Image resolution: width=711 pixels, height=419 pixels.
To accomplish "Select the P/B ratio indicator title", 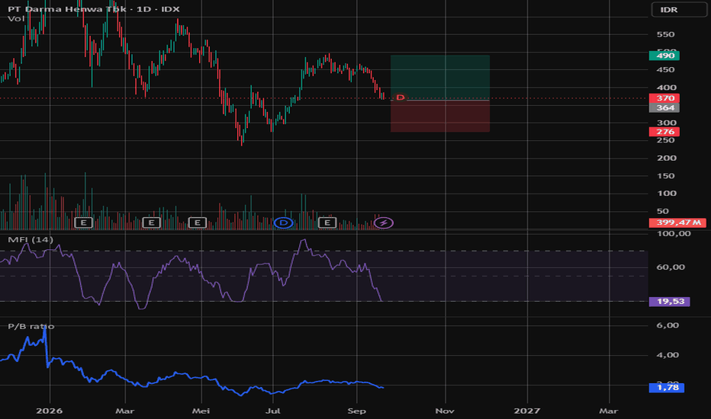I will pos(31,326).
